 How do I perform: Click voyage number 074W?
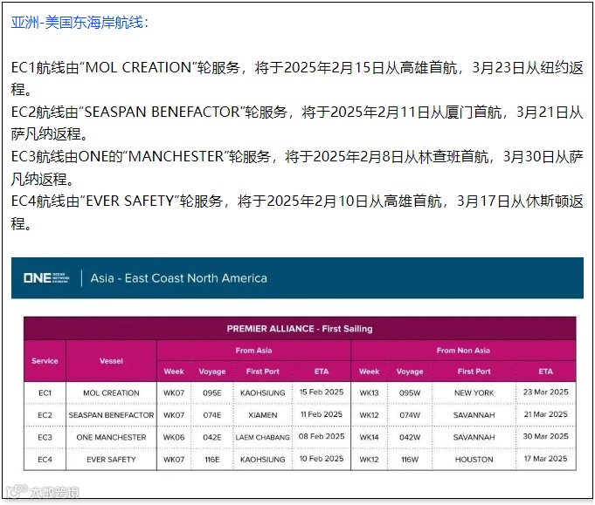(x=410, y=415)
